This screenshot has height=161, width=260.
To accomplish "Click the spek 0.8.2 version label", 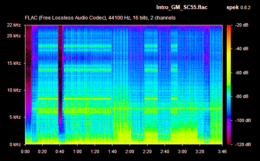I will pyautogui.click(x=238, y=7).
